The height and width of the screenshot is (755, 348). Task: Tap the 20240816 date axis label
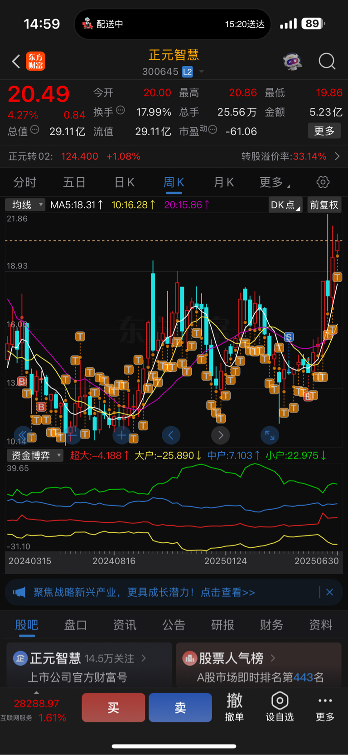[114, 561]
